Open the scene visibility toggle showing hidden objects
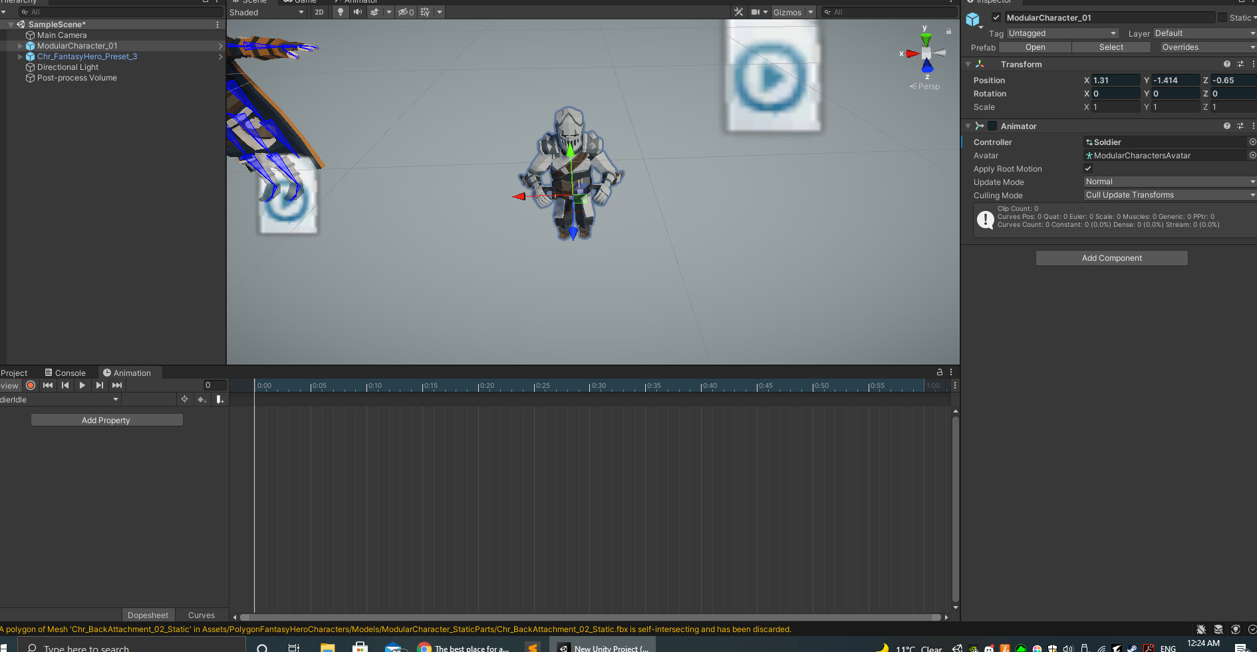 pyautogui.click(x=406, y=12)
